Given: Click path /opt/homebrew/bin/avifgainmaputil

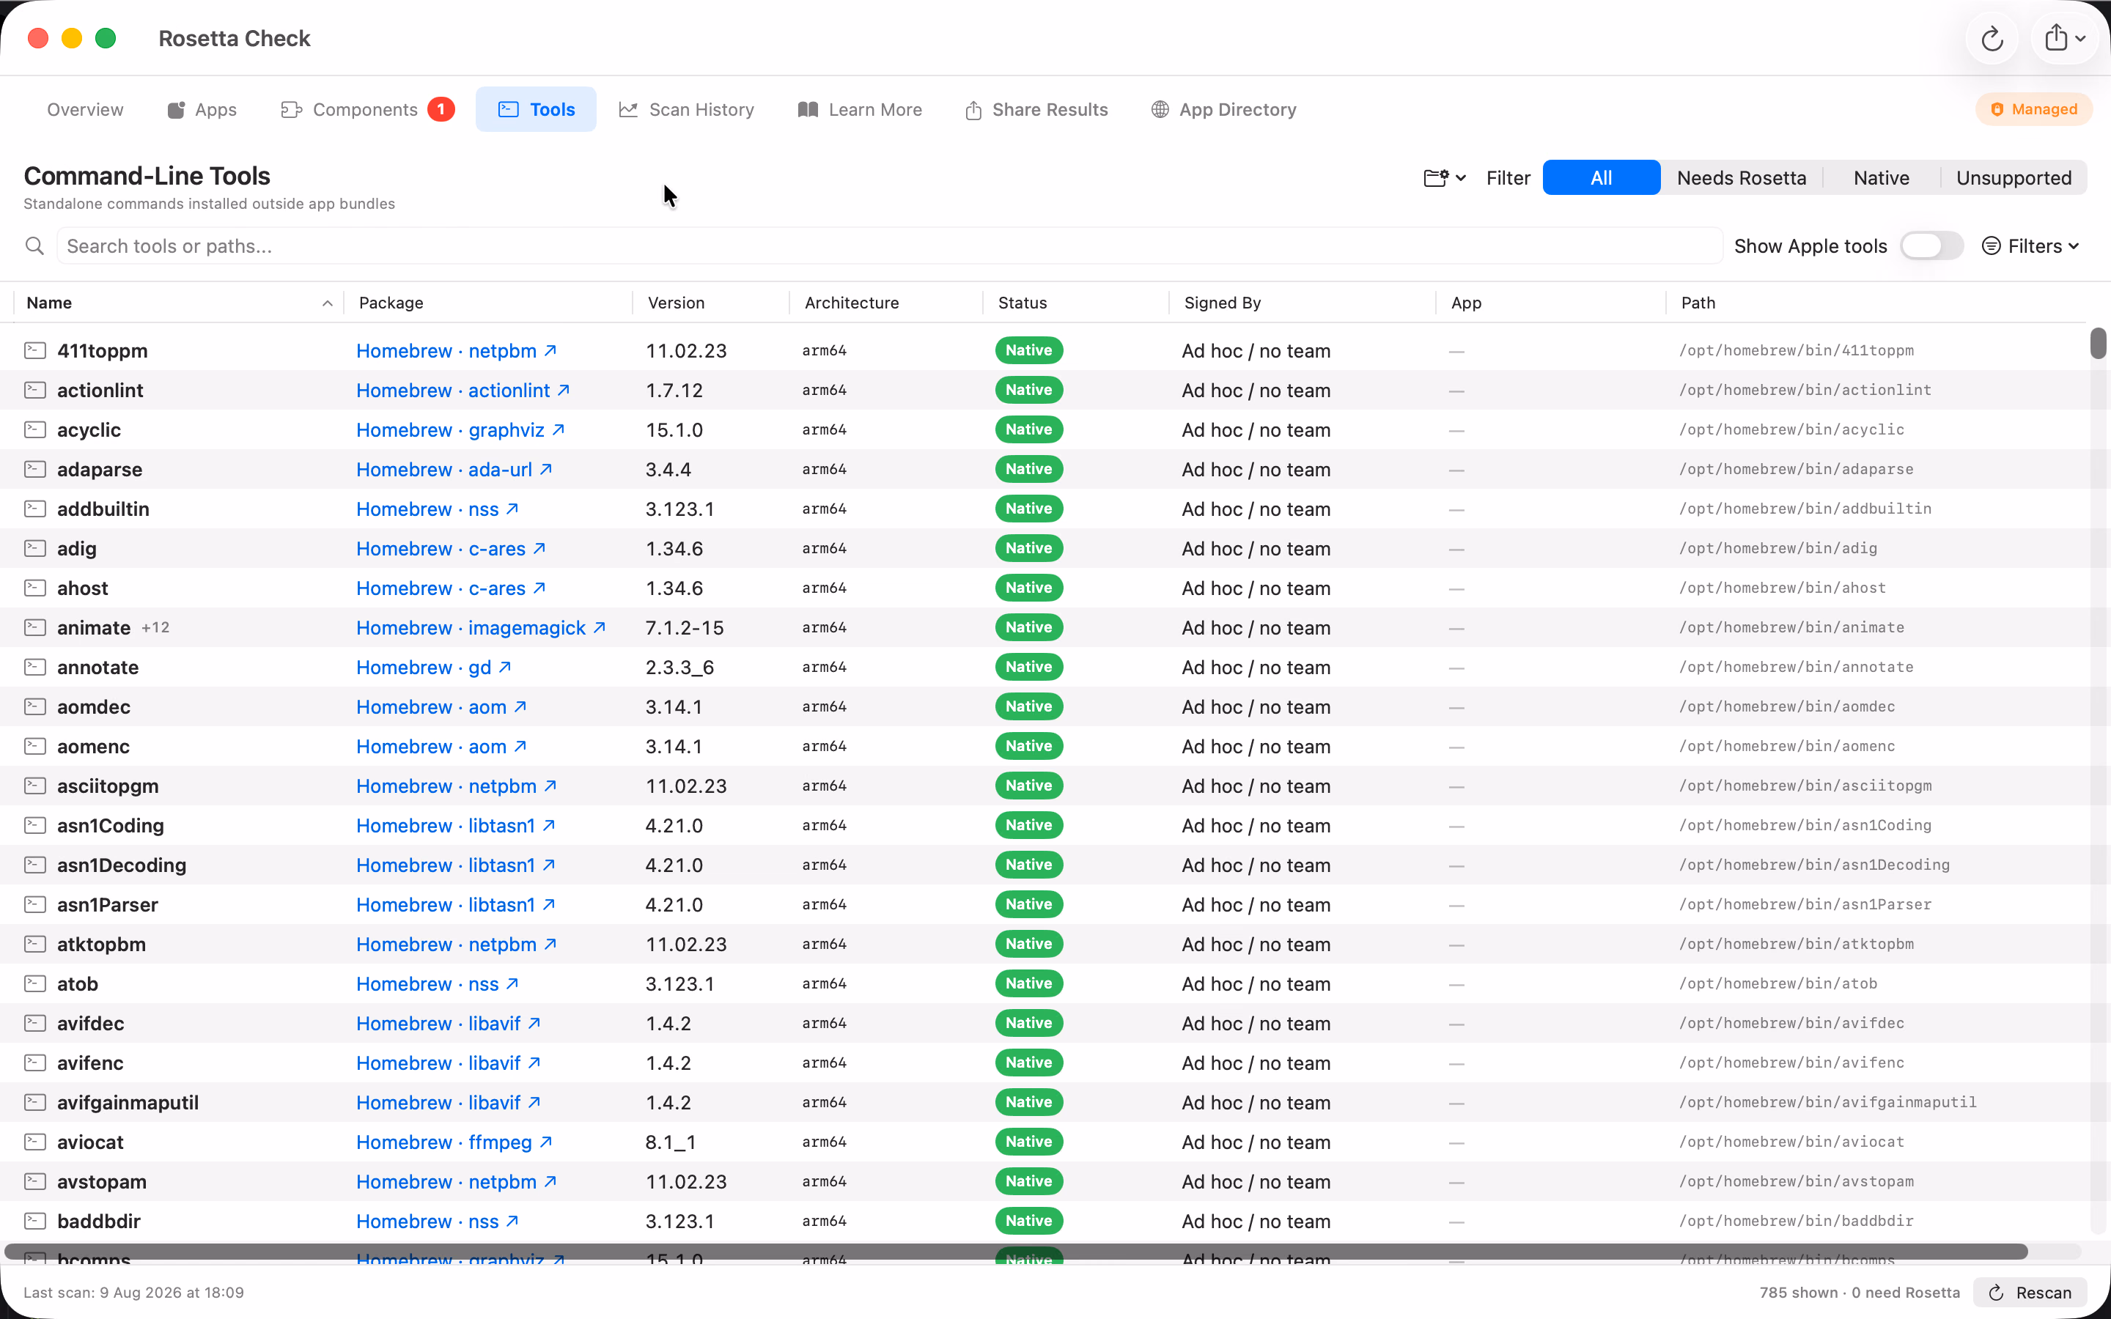Looking at the screenshot, I should tap(1827, 1102).
